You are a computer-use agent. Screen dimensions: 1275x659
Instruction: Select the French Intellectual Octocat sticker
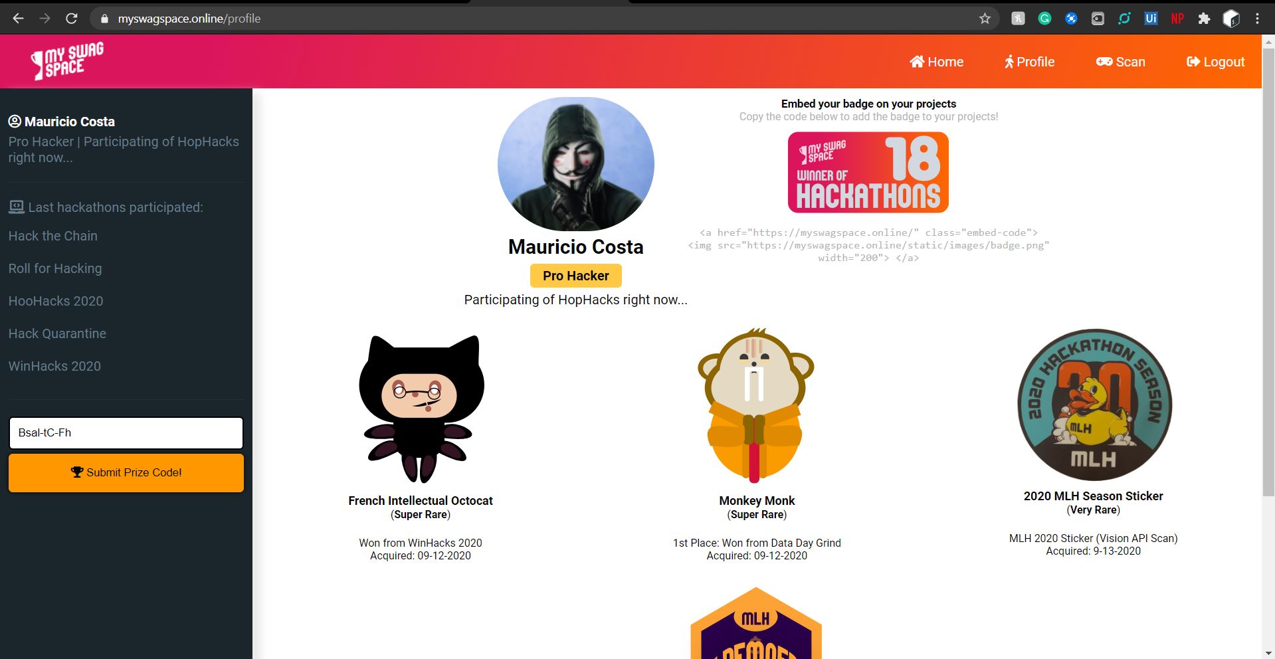[x=421, y=409]
